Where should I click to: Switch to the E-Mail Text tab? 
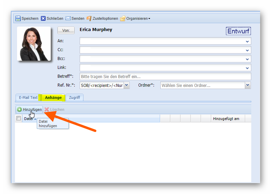click(x=28, y=98)
